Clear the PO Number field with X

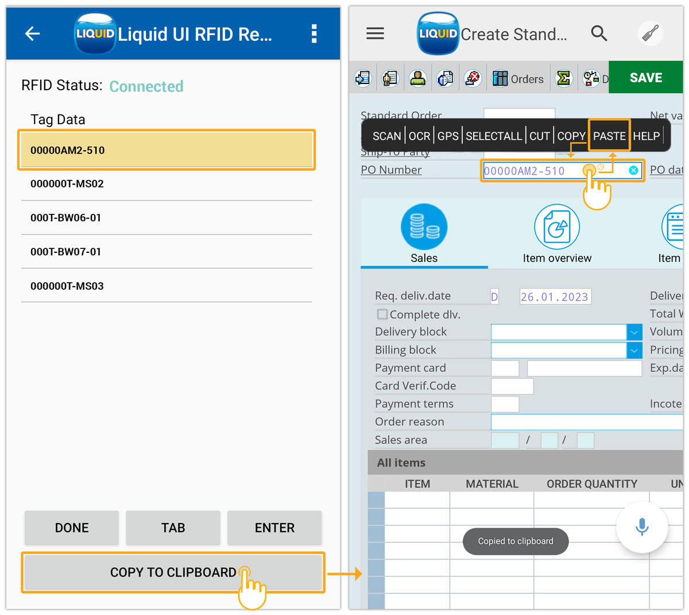pyautogui.click(x=633, y=170)
